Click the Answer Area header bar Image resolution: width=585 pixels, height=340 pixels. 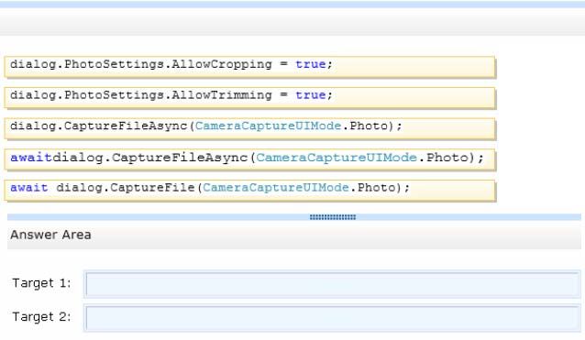click(294, 235)
